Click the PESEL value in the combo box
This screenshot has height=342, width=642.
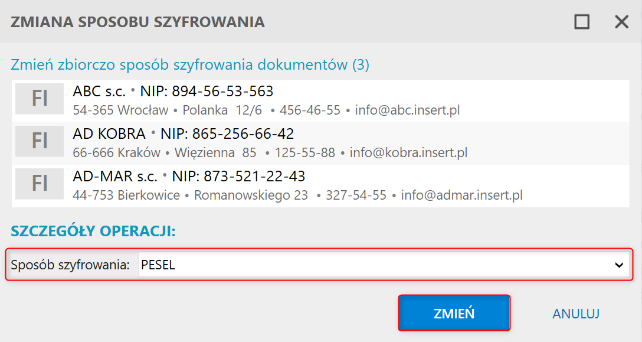[x=159, y=265]
